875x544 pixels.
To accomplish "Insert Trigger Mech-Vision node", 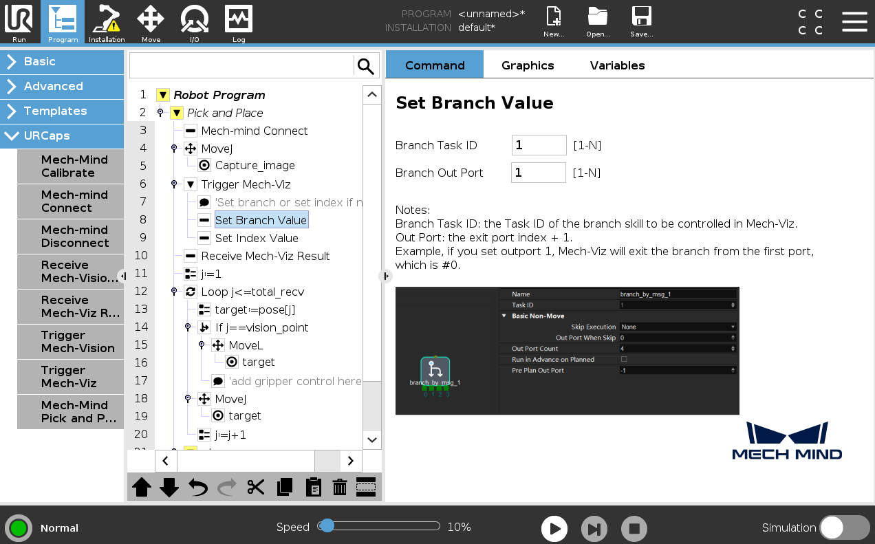I will pos(71,341).
